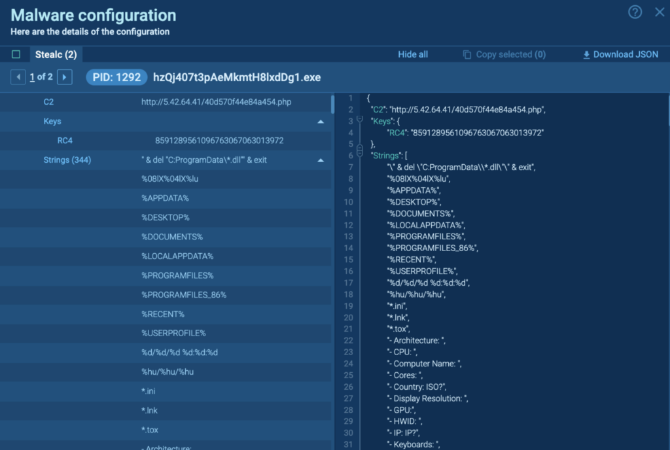Click the executable filename hzQj407t3pAeMkmtH8lxdDg1.exe
Viewport: 670px width, 450px height.
237,77
